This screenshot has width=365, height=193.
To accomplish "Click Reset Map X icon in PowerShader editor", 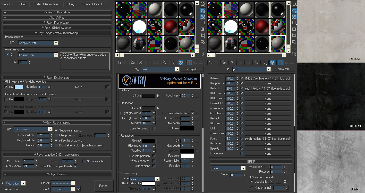I will [141, 62].
